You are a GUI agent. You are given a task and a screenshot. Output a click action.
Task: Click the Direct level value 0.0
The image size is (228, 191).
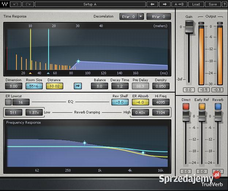pos(186,172)
